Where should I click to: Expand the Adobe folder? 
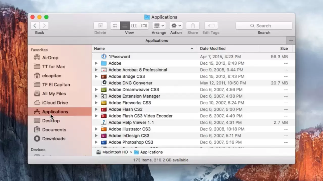coord(96,63)
